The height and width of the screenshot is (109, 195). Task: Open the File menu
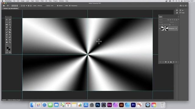coord(14,1)
